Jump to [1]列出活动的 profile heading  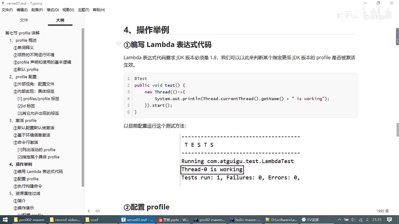tap(36, 150)
